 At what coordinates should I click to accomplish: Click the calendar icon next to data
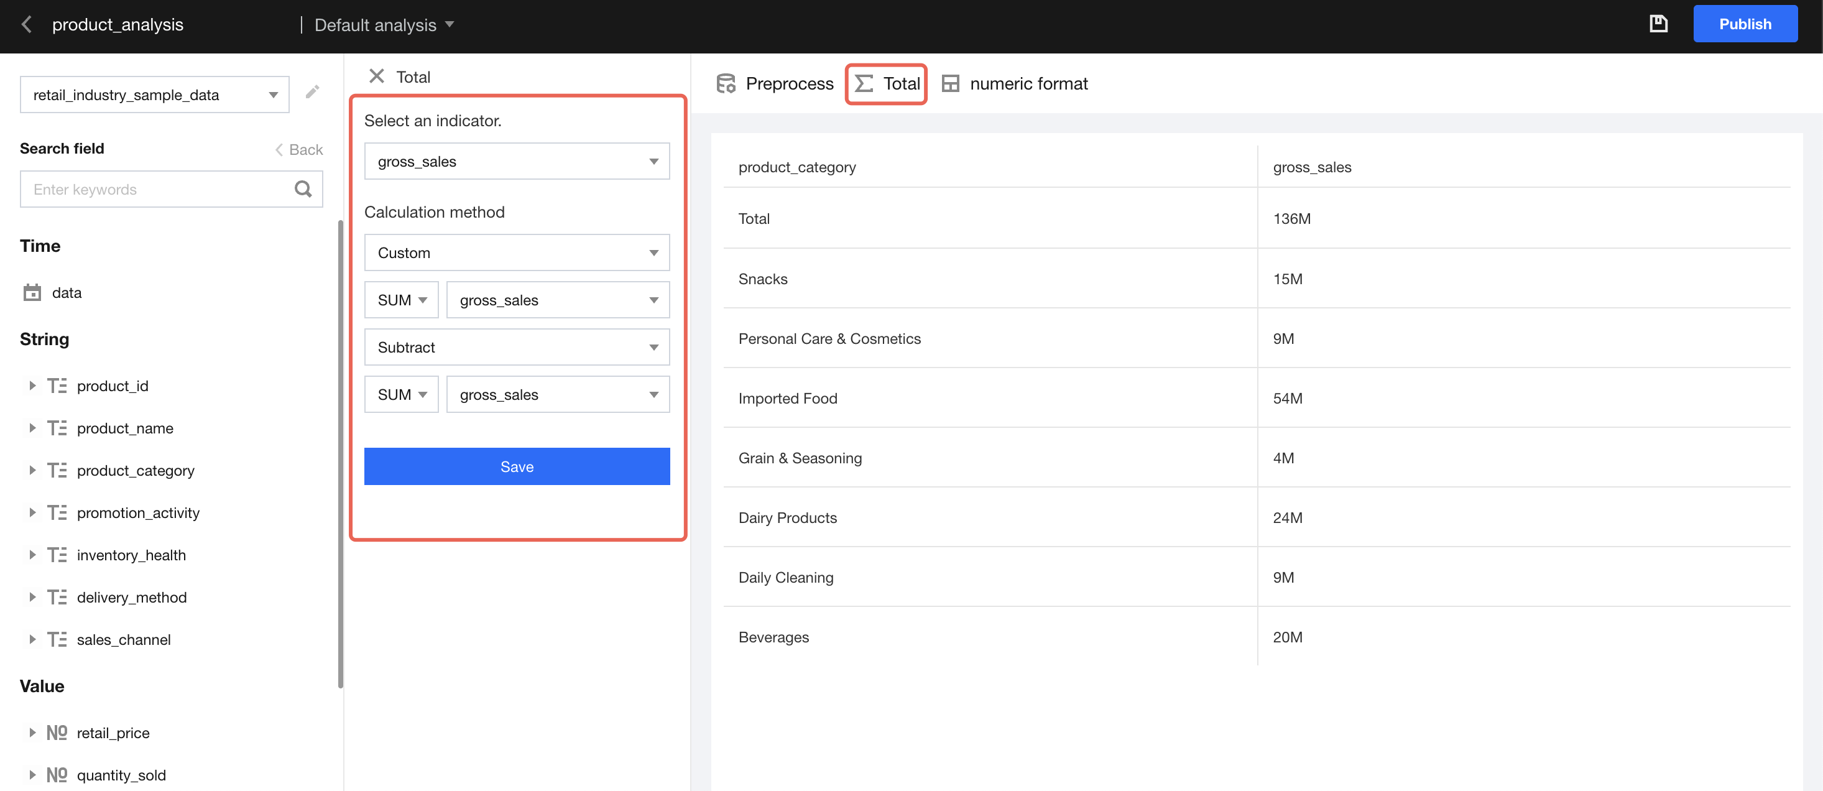click(x=32, y=292)
